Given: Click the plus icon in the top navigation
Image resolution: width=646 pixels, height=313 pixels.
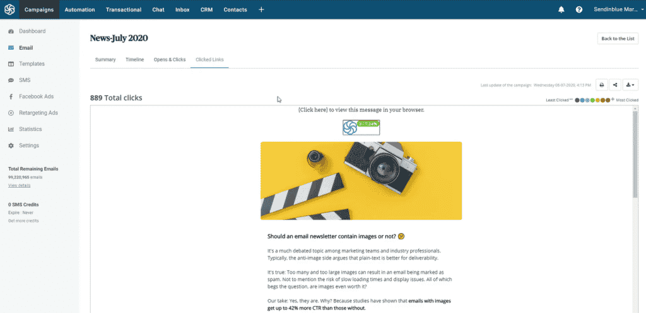Looking at the screenshot, I should (261, 9).
